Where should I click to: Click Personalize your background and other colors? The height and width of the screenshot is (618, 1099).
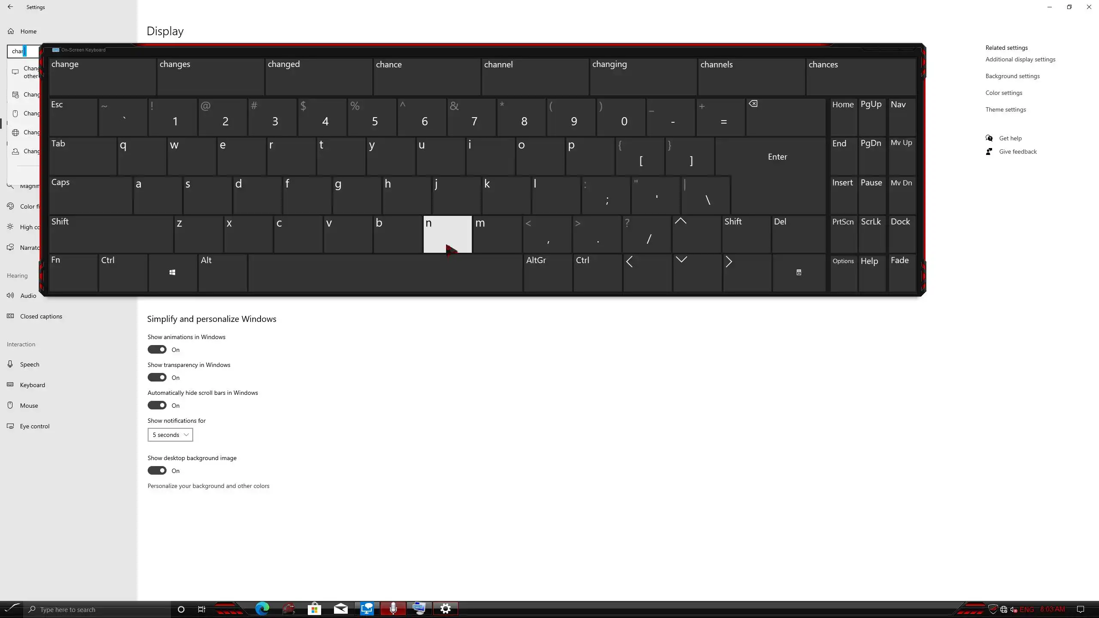tap(208, 486)
